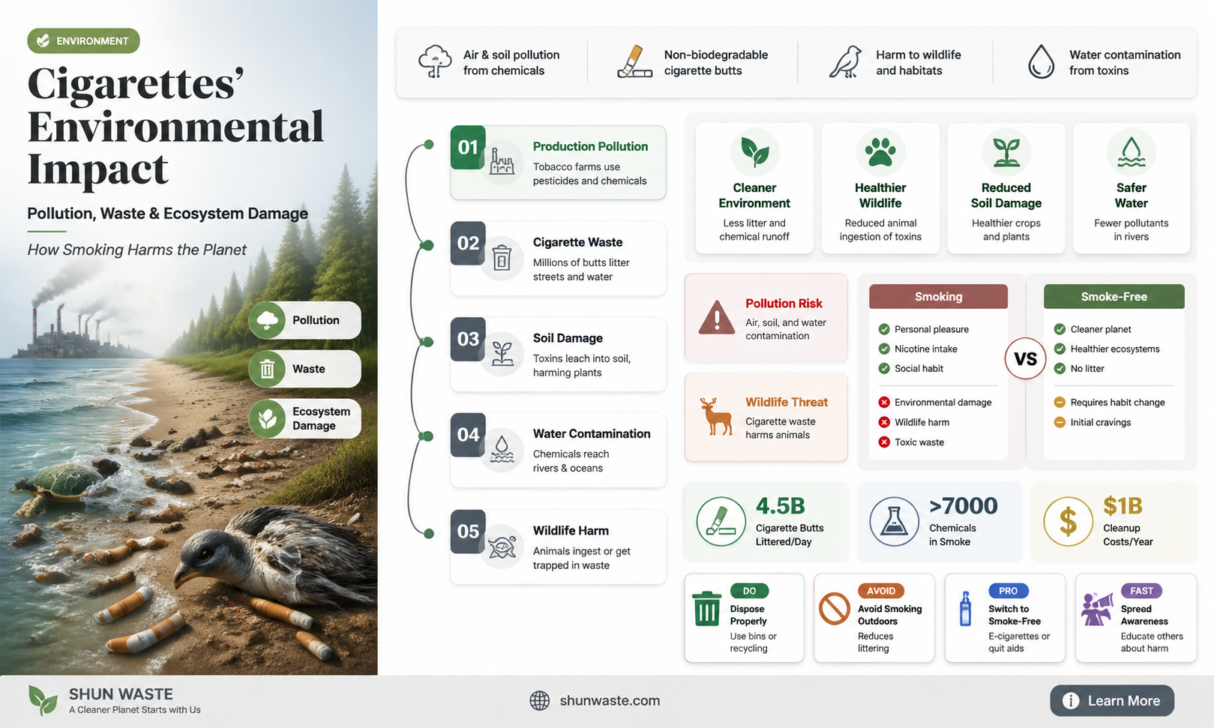Click the green check beside Healthier ecosystems

tap(1060, 349)
